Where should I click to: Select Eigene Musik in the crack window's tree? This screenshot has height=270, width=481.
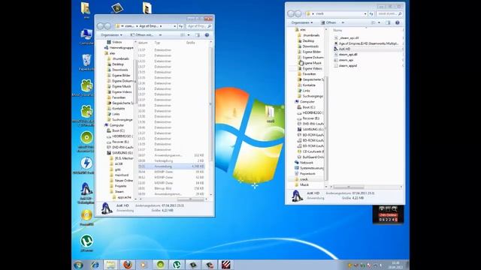tap(312, 63)
